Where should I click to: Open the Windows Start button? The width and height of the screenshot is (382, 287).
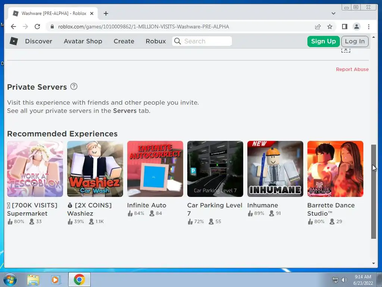[x=10, y=280]
